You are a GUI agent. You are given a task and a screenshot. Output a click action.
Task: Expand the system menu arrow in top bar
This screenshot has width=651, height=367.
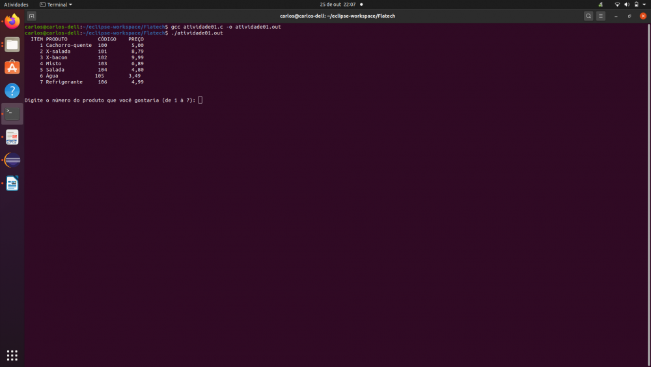644,5
